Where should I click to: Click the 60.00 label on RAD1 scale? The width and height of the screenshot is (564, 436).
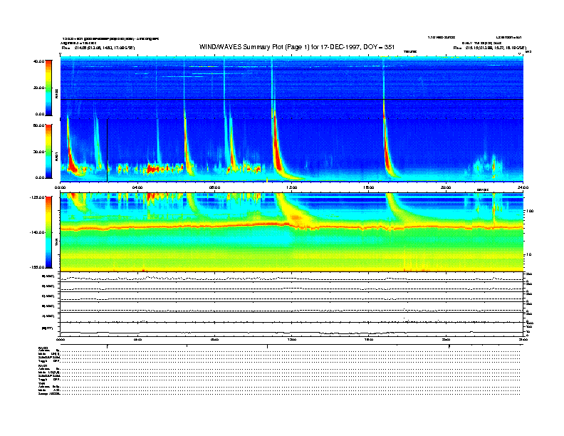click(x=38, y=125)
